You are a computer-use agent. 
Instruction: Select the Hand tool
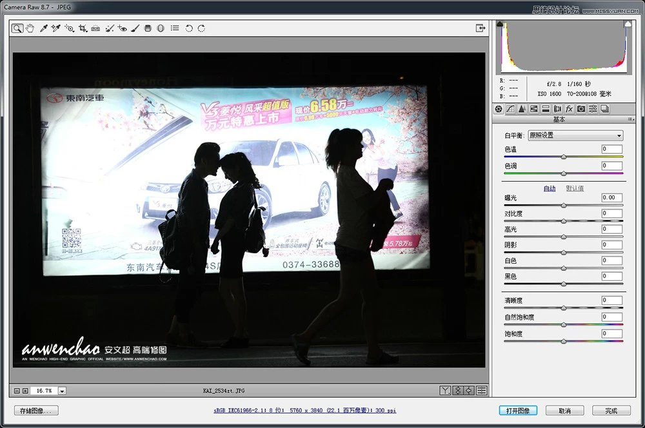30,28
